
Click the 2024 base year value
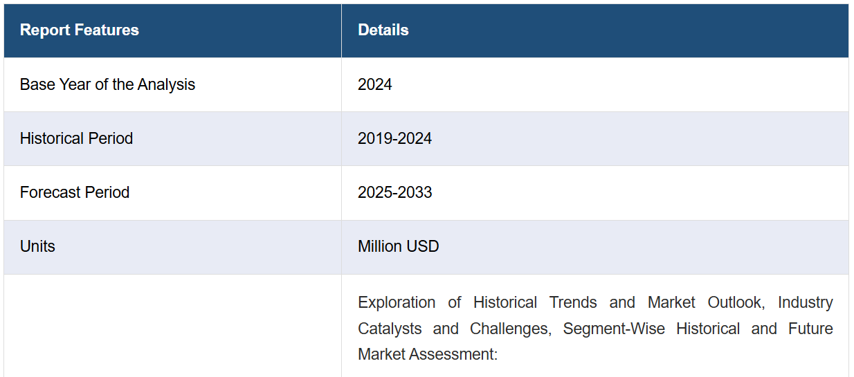pyautogui.click(x=375, y=84)
